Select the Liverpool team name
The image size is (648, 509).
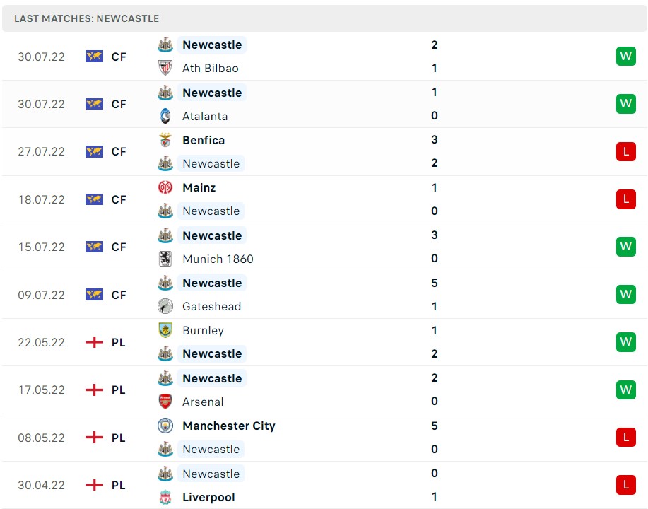coord(208,497)
